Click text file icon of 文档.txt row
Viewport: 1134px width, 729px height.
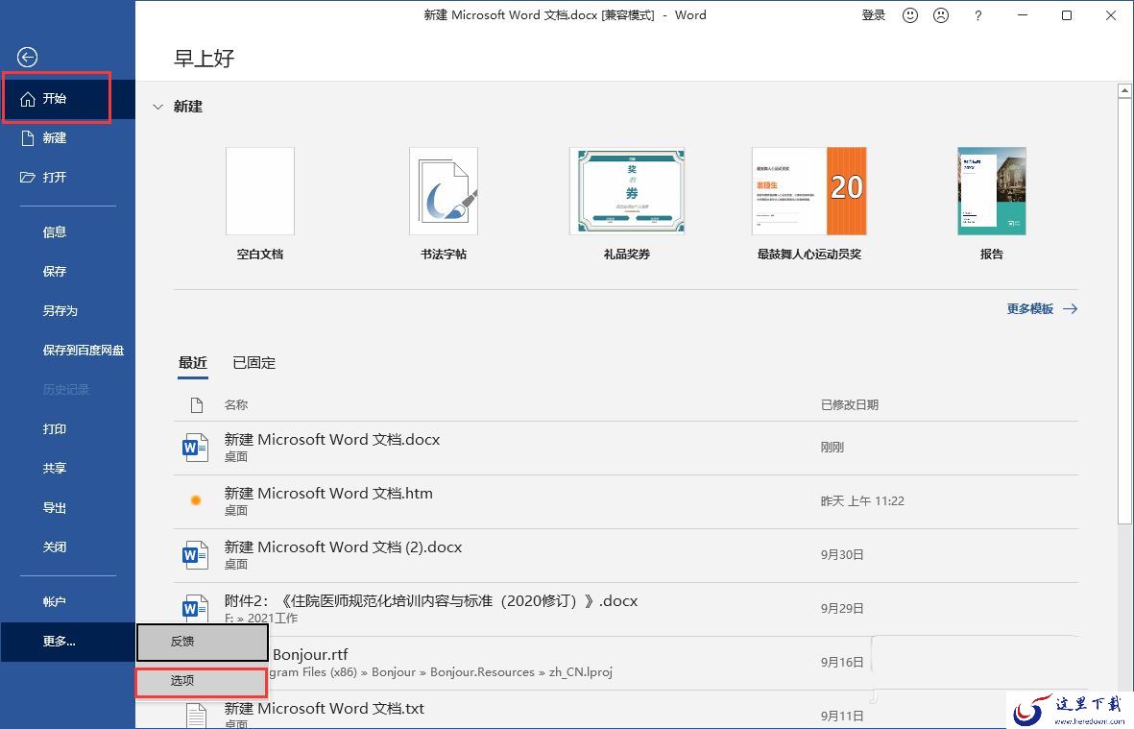[x=196, y=715]
